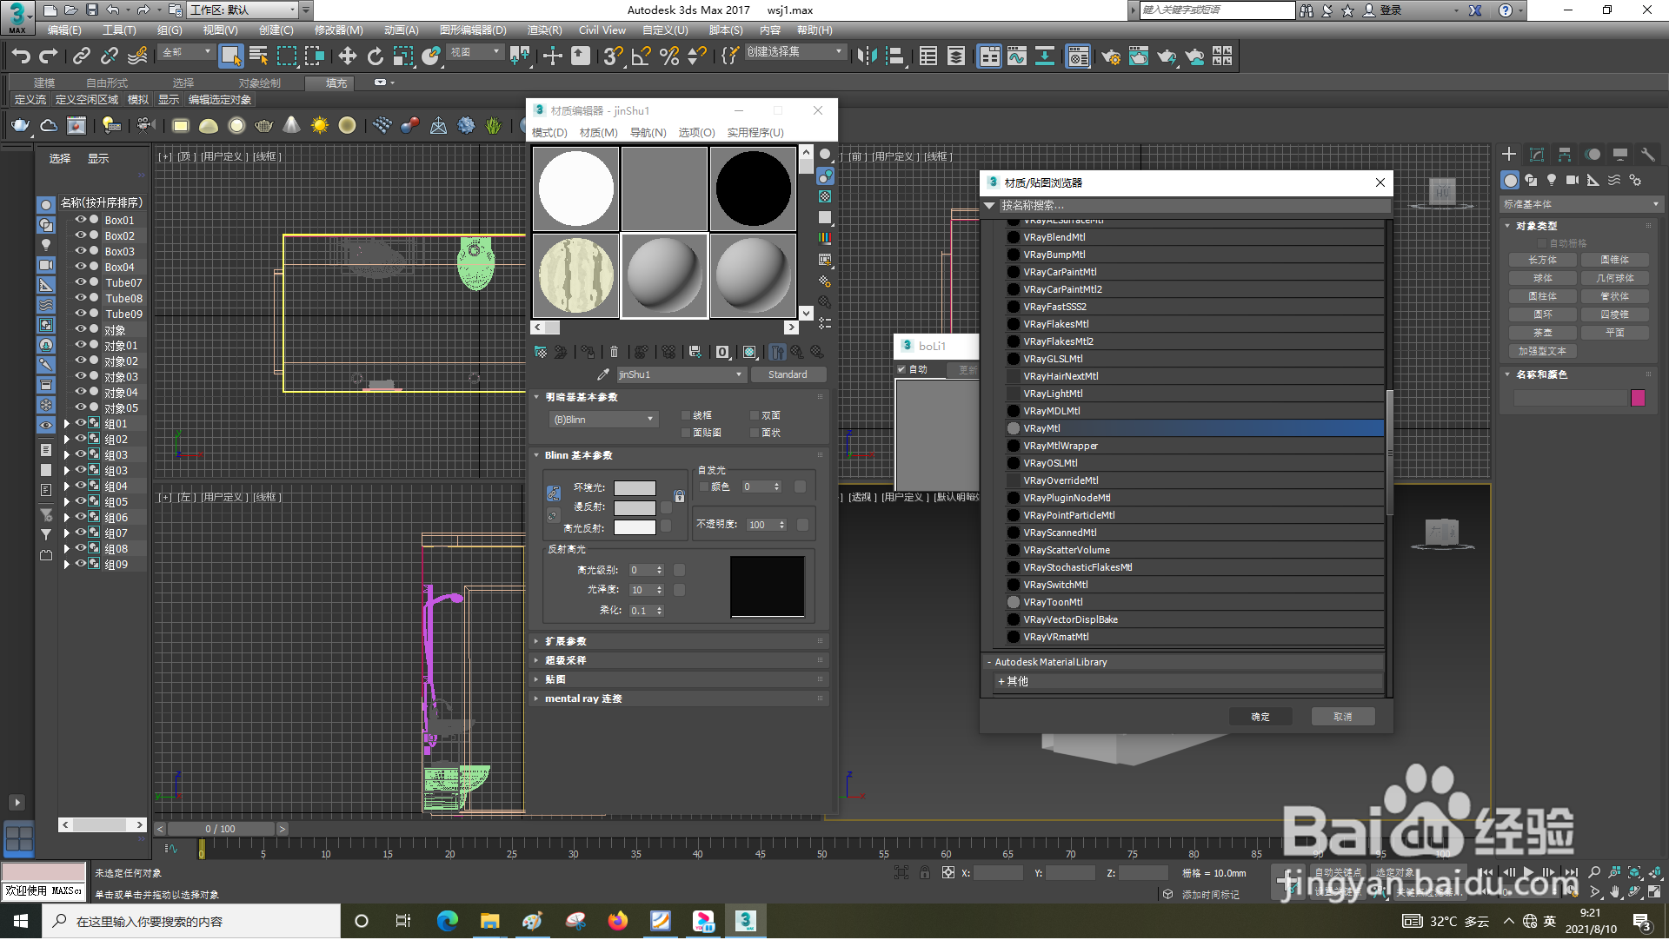This screenshot has width=1669, height=940.
Task: Select the Rotate transform tool
Action: click(375, 56)
